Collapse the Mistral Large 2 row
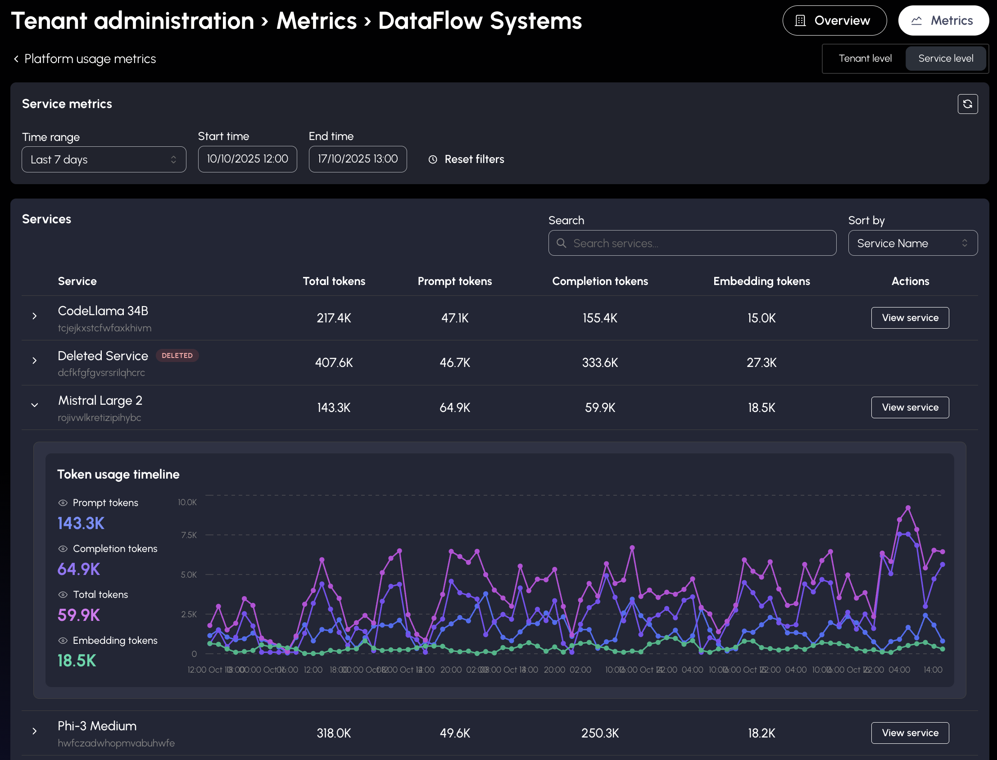Screen dimensions: 997x760 (x=34, y=405)
